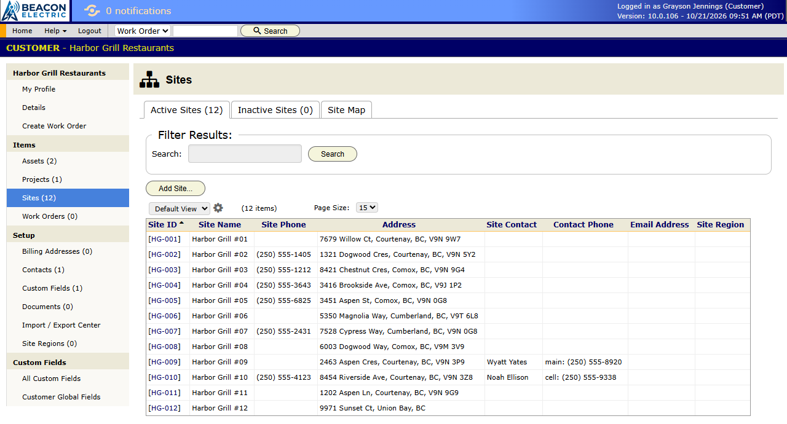The image size is (787, 424).
Task: Click contact phone main: (250) 555-8920
Action: pos(583,362)
